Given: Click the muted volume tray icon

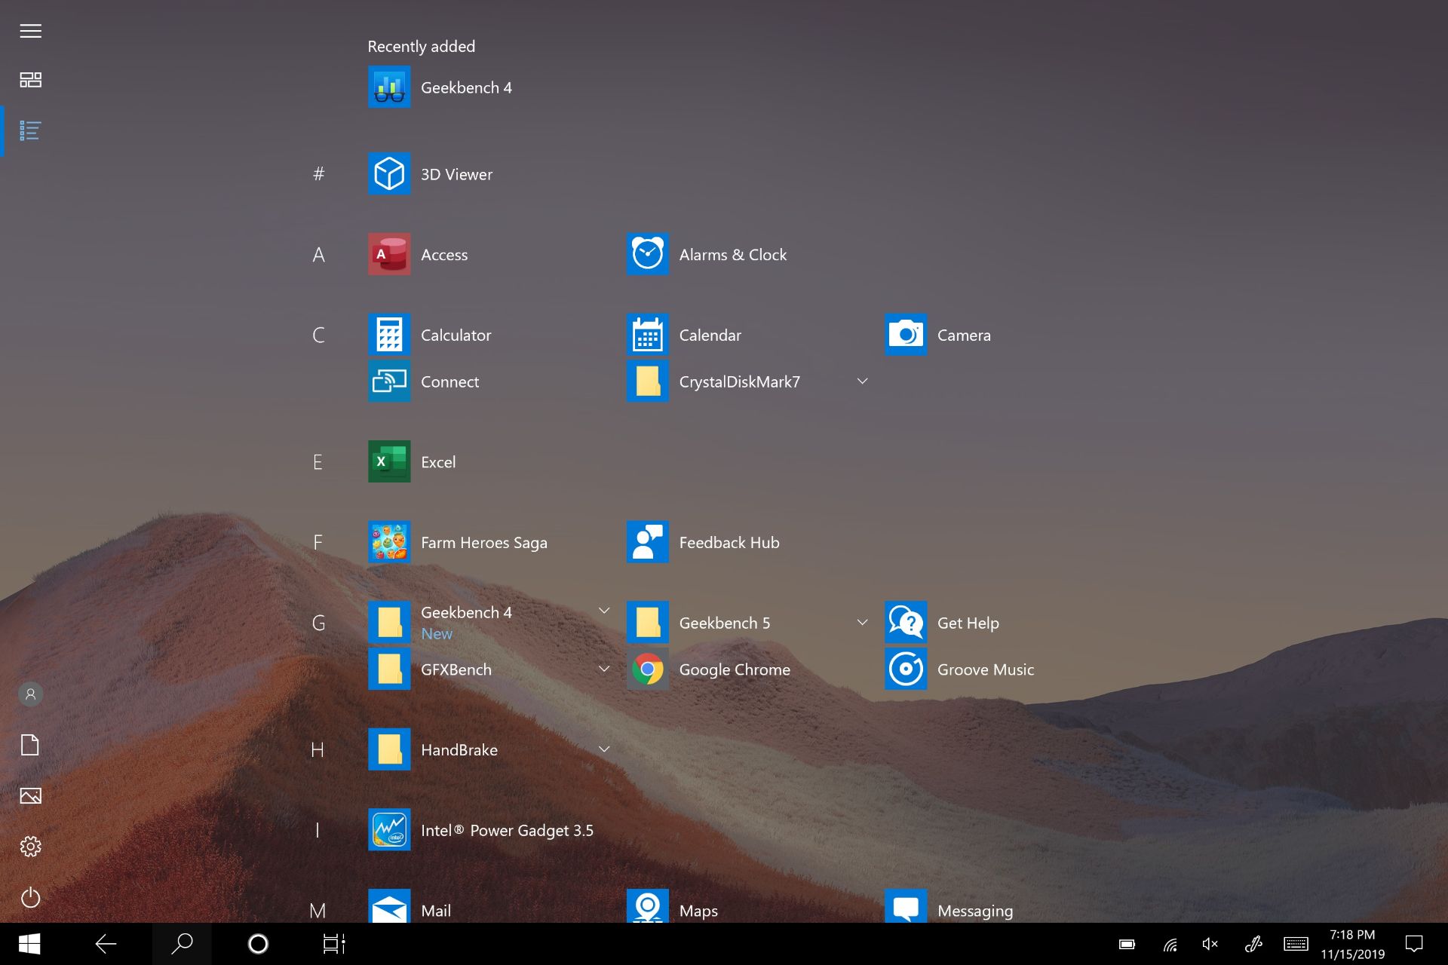Looking at the screenshot, I should pyautogui.click(x=1210, y=944).
